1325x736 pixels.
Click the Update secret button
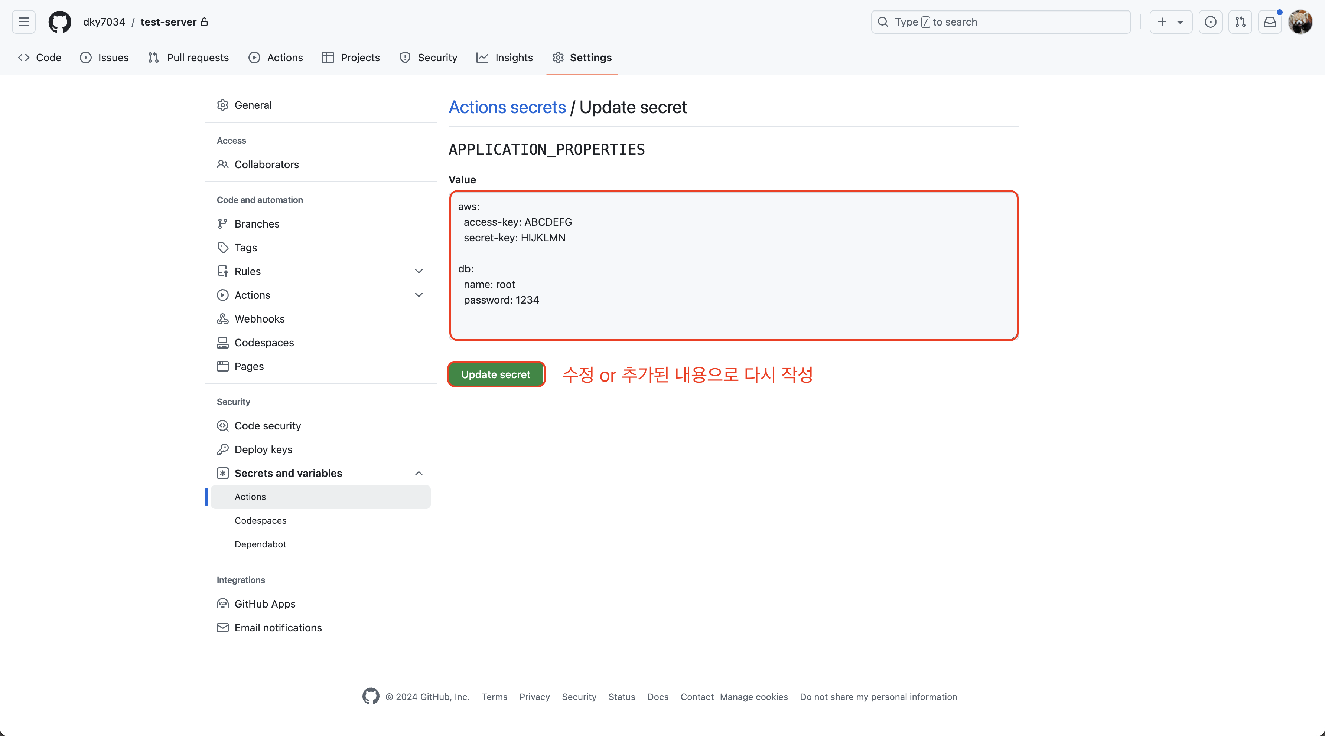pos(495,374)
